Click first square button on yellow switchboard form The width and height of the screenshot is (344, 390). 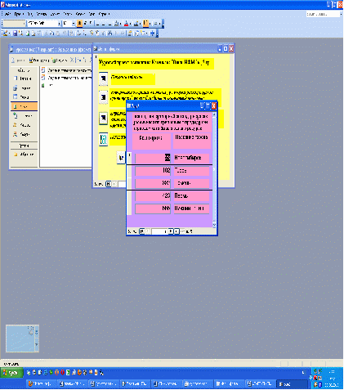103,78
